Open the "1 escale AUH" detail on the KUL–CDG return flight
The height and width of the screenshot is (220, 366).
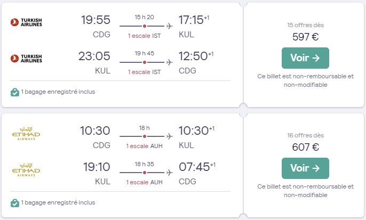click(144, 182)
